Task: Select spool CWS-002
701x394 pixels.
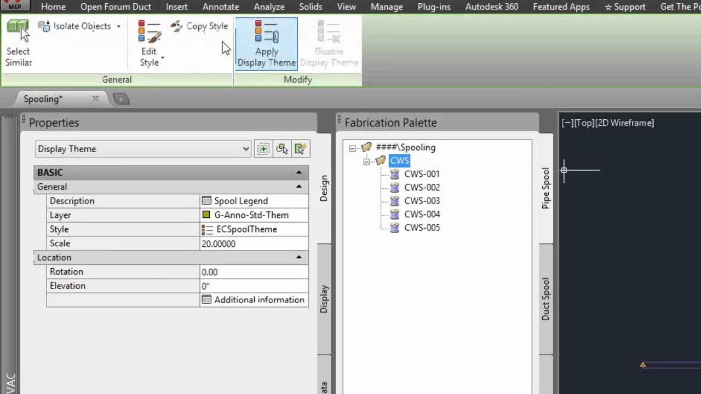Action: click(422, 187)
